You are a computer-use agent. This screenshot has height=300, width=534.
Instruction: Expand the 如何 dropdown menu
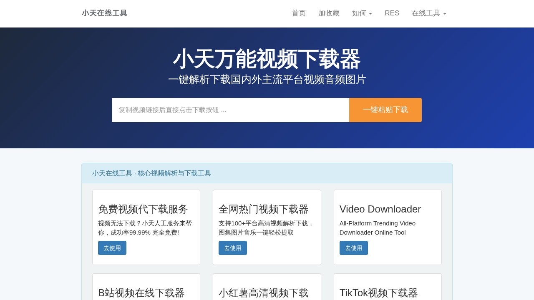(x=362, y=13)
